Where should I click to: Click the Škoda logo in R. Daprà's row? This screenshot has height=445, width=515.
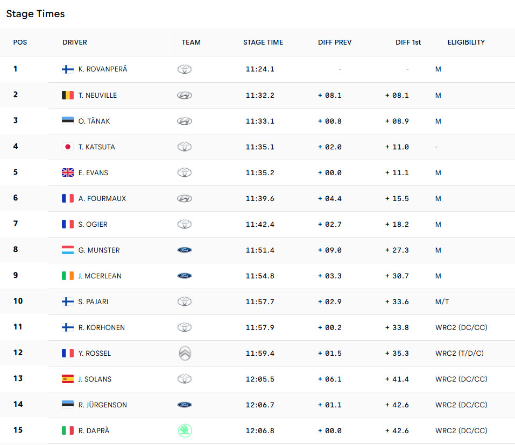point(185,430)
